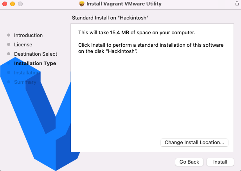Select the Introduction step in sidebar
Viewport: 241px width, 171px height.
[28, 35]
